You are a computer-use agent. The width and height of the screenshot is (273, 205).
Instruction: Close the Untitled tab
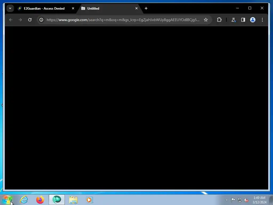coord(136,8)
